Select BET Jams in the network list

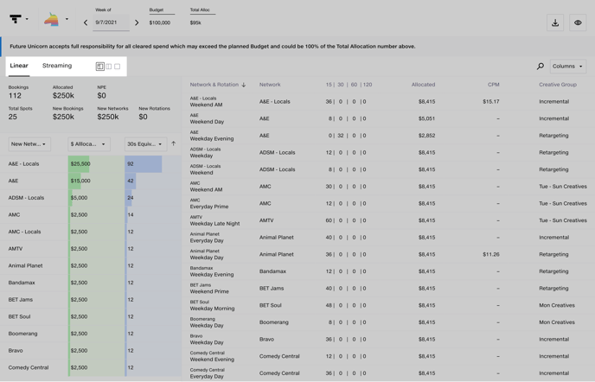(21, 300)
